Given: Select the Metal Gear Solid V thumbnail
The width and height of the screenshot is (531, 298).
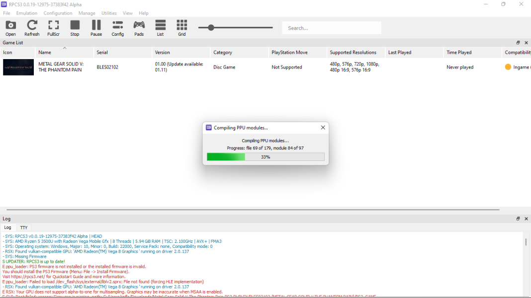Looking at the screenshot, I should [18, 67].
